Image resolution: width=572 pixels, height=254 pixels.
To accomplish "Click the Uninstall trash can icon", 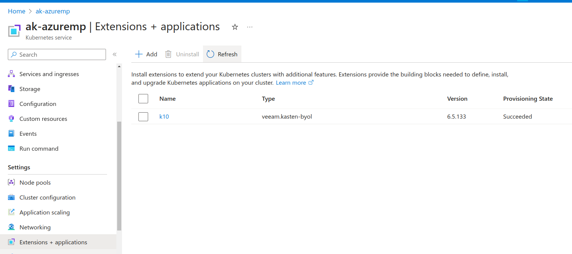I will (x=169, y=54).
